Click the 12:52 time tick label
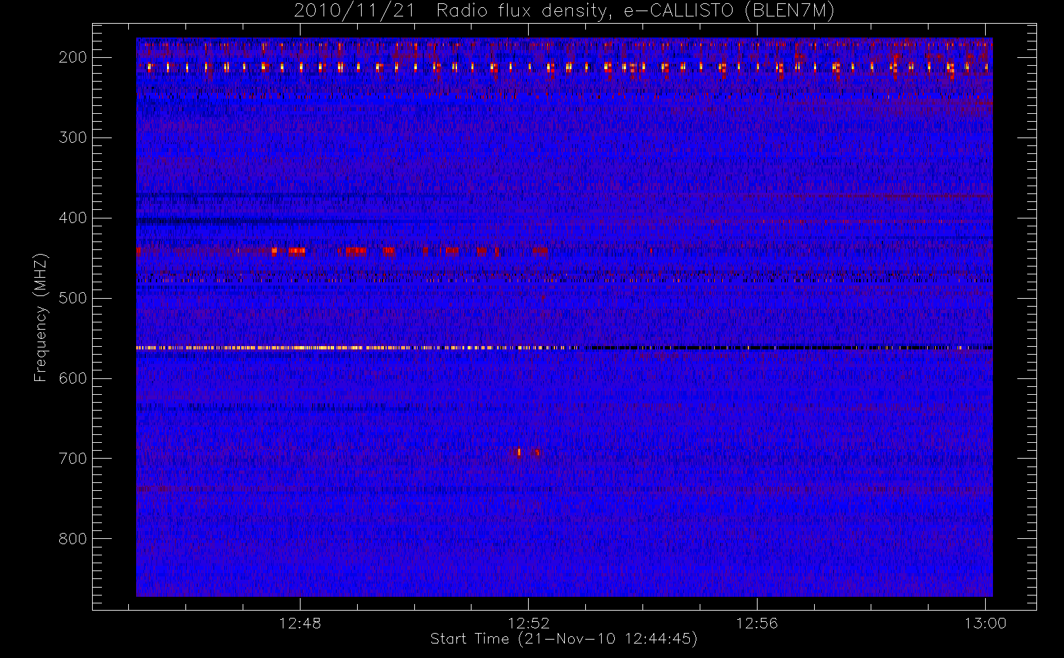This screenshot has width=1064, height=658. (x=529, y=623)
